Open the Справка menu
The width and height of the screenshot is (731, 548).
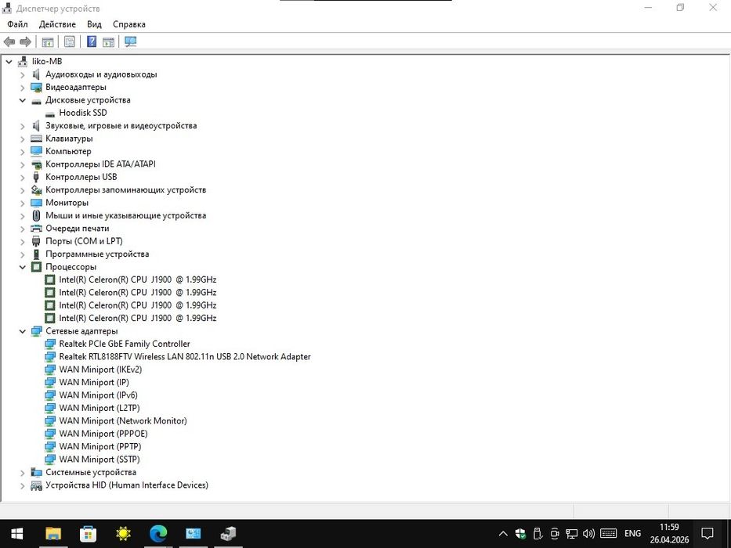coord(129,24)
